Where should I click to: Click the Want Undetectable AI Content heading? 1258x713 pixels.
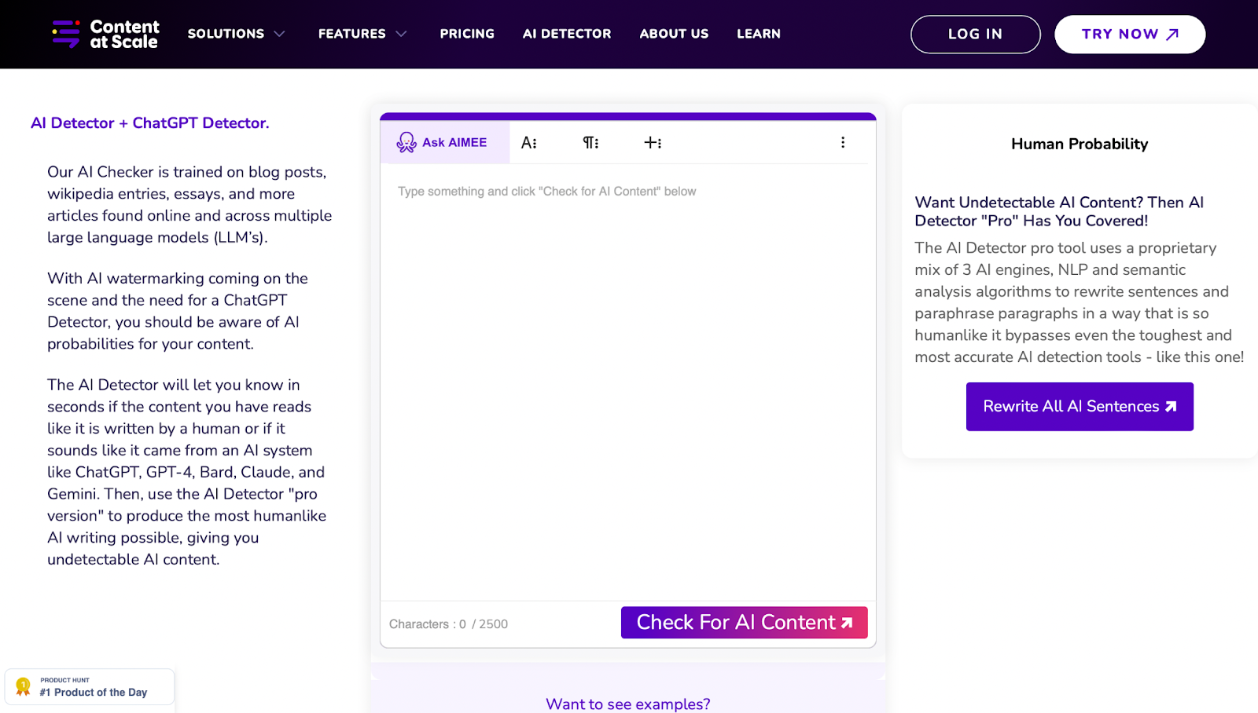pos(1059,211)
